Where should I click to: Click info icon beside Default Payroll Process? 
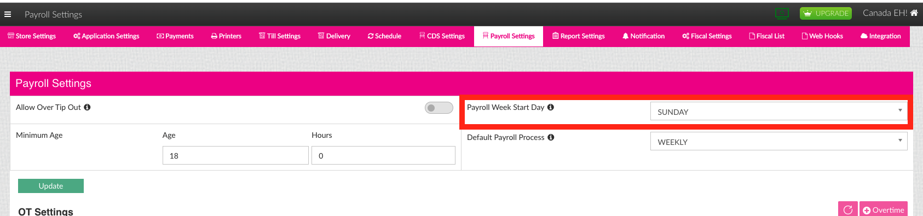(x=551, y=137)
